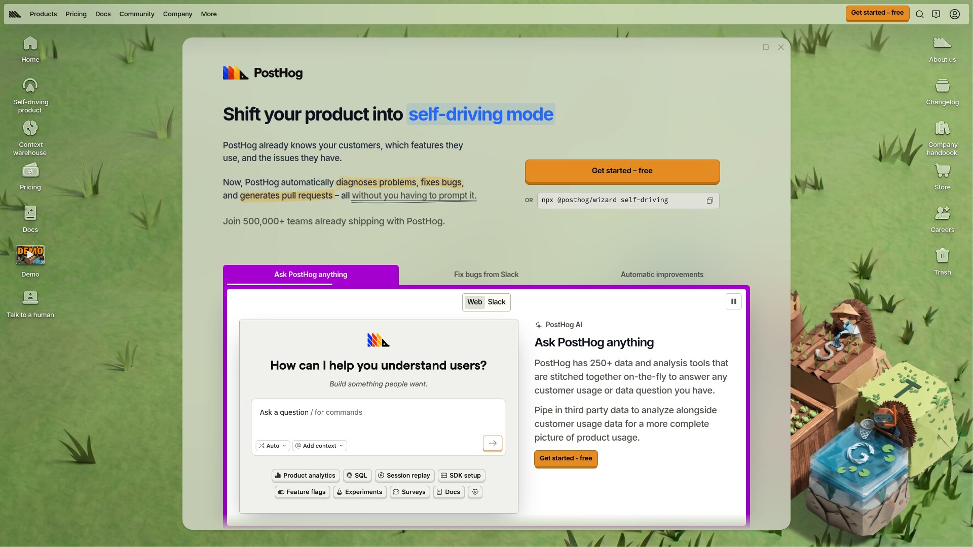Click the 'self-driving mode' highlighted headline text

pyautogui.click(x=481, y=114)
